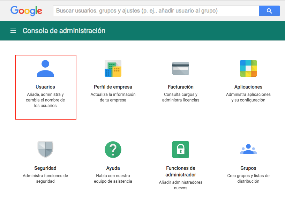Open the Facturación credit card icon
Screen dimensions: 285x197
(181, 68)
